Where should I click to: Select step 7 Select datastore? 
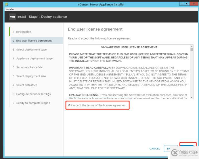pyautogui.click(x=25, y=85)
